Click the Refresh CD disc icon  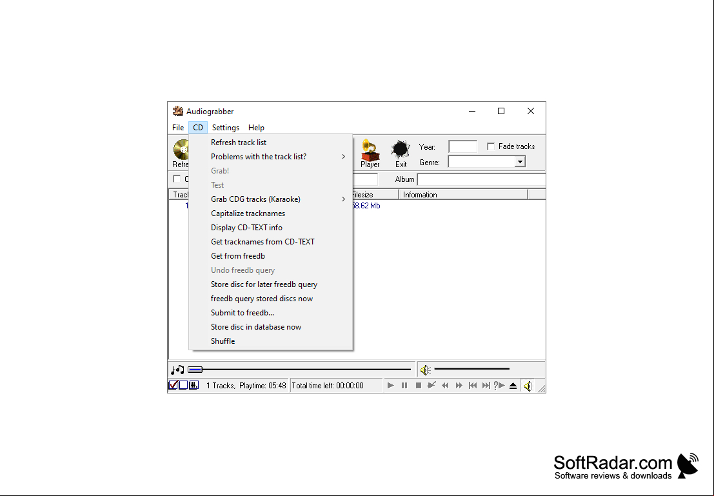[x=181, y=149]
